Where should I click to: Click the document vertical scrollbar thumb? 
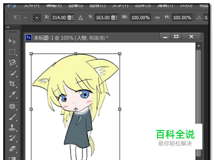pos(199,87)
